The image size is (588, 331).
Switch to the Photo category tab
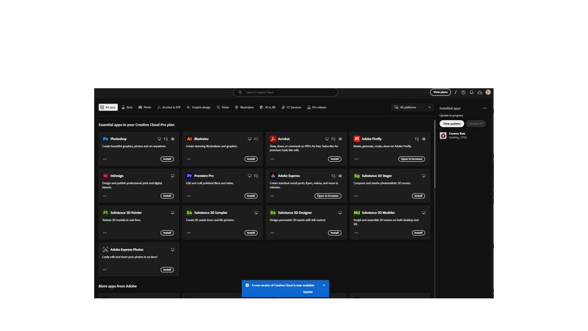pyautogui.click(x=145, y=107)
